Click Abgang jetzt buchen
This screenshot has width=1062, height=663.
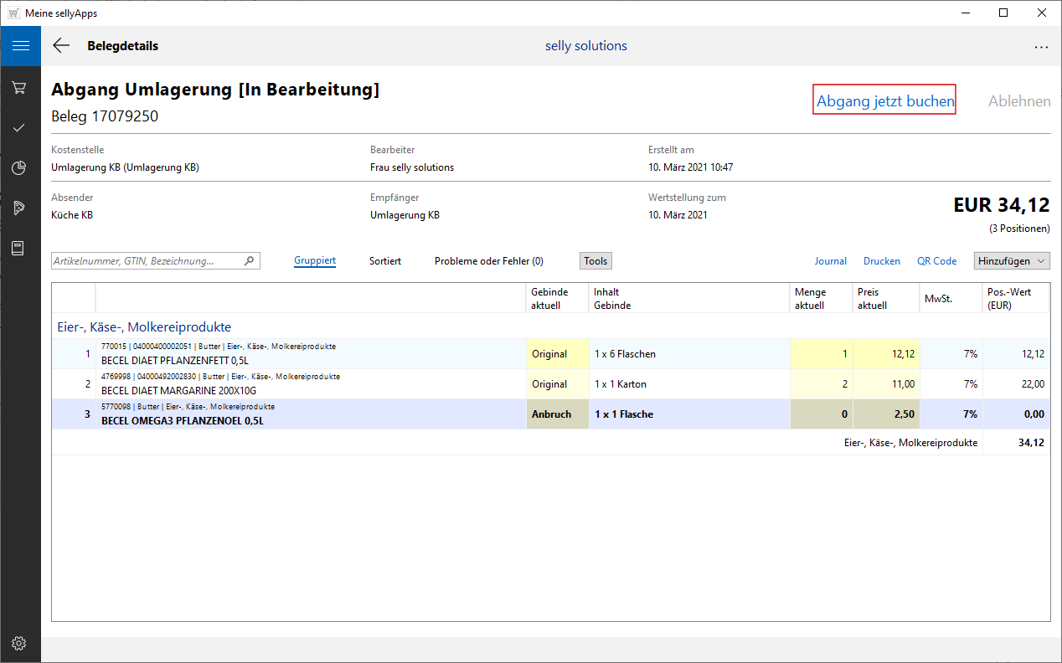pyautogui.click(x=884, y=101)
